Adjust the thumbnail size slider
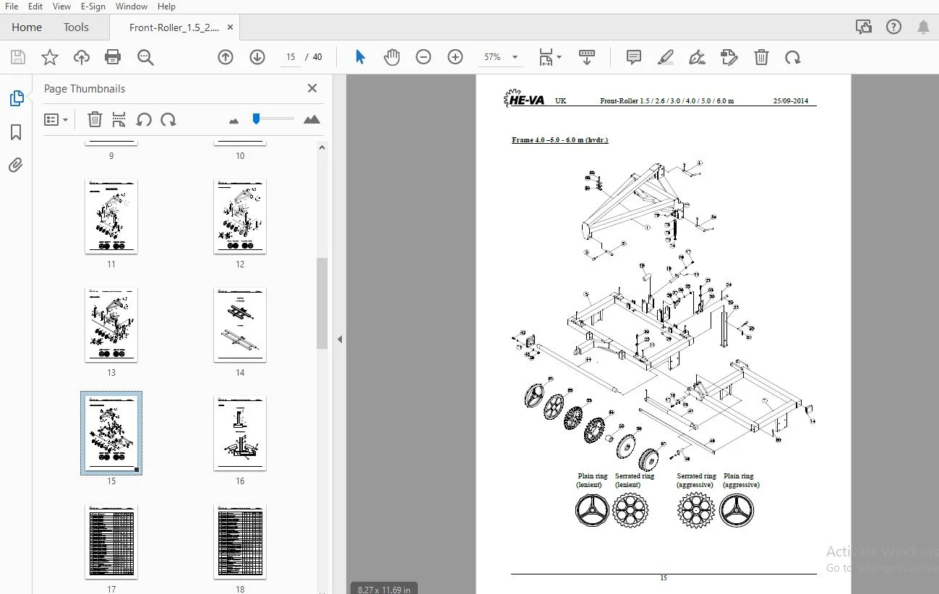 click(x=256, y=119)
